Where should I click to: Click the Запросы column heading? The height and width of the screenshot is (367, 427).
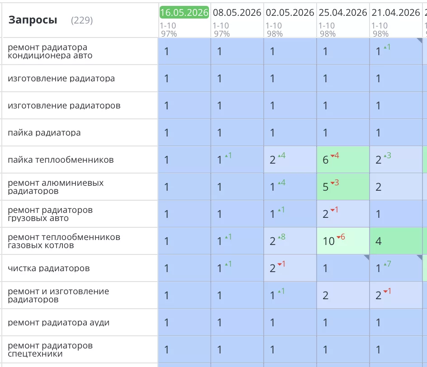point(33,20)
